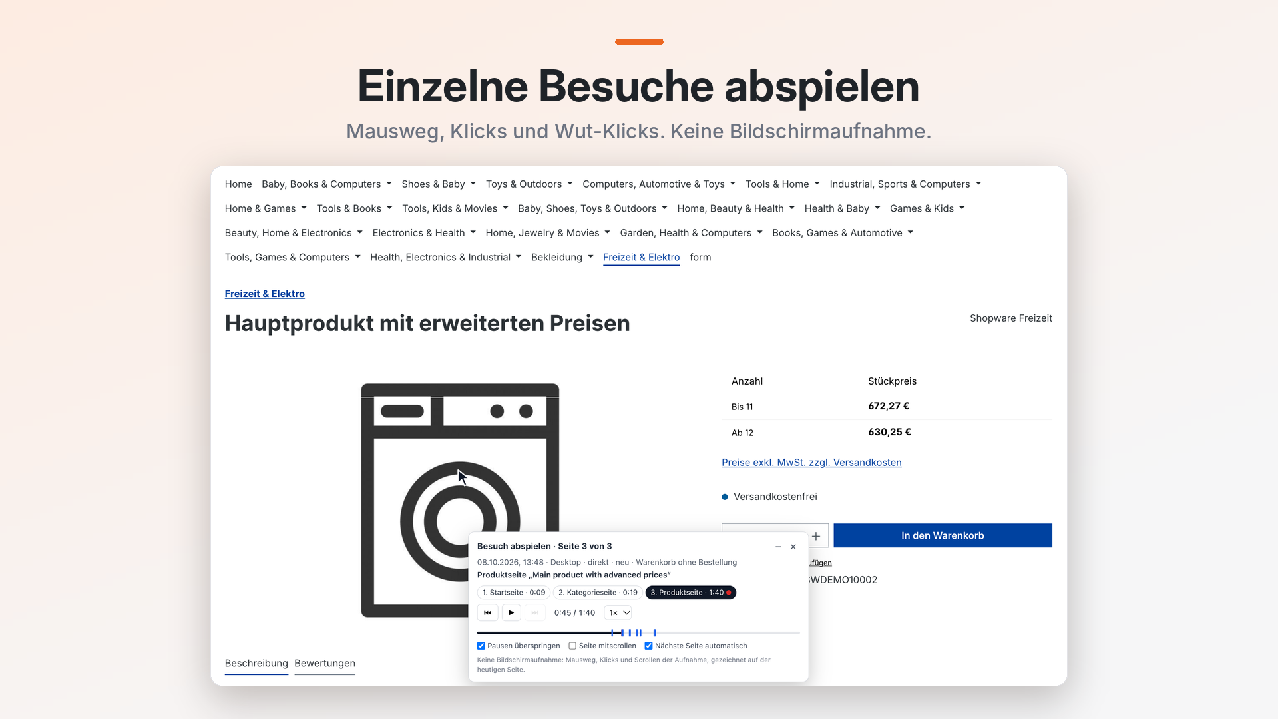Screen dimensions: 1278x719
Task: Expand Tools & Home navigation menu
Action: (x=783, y=184)
